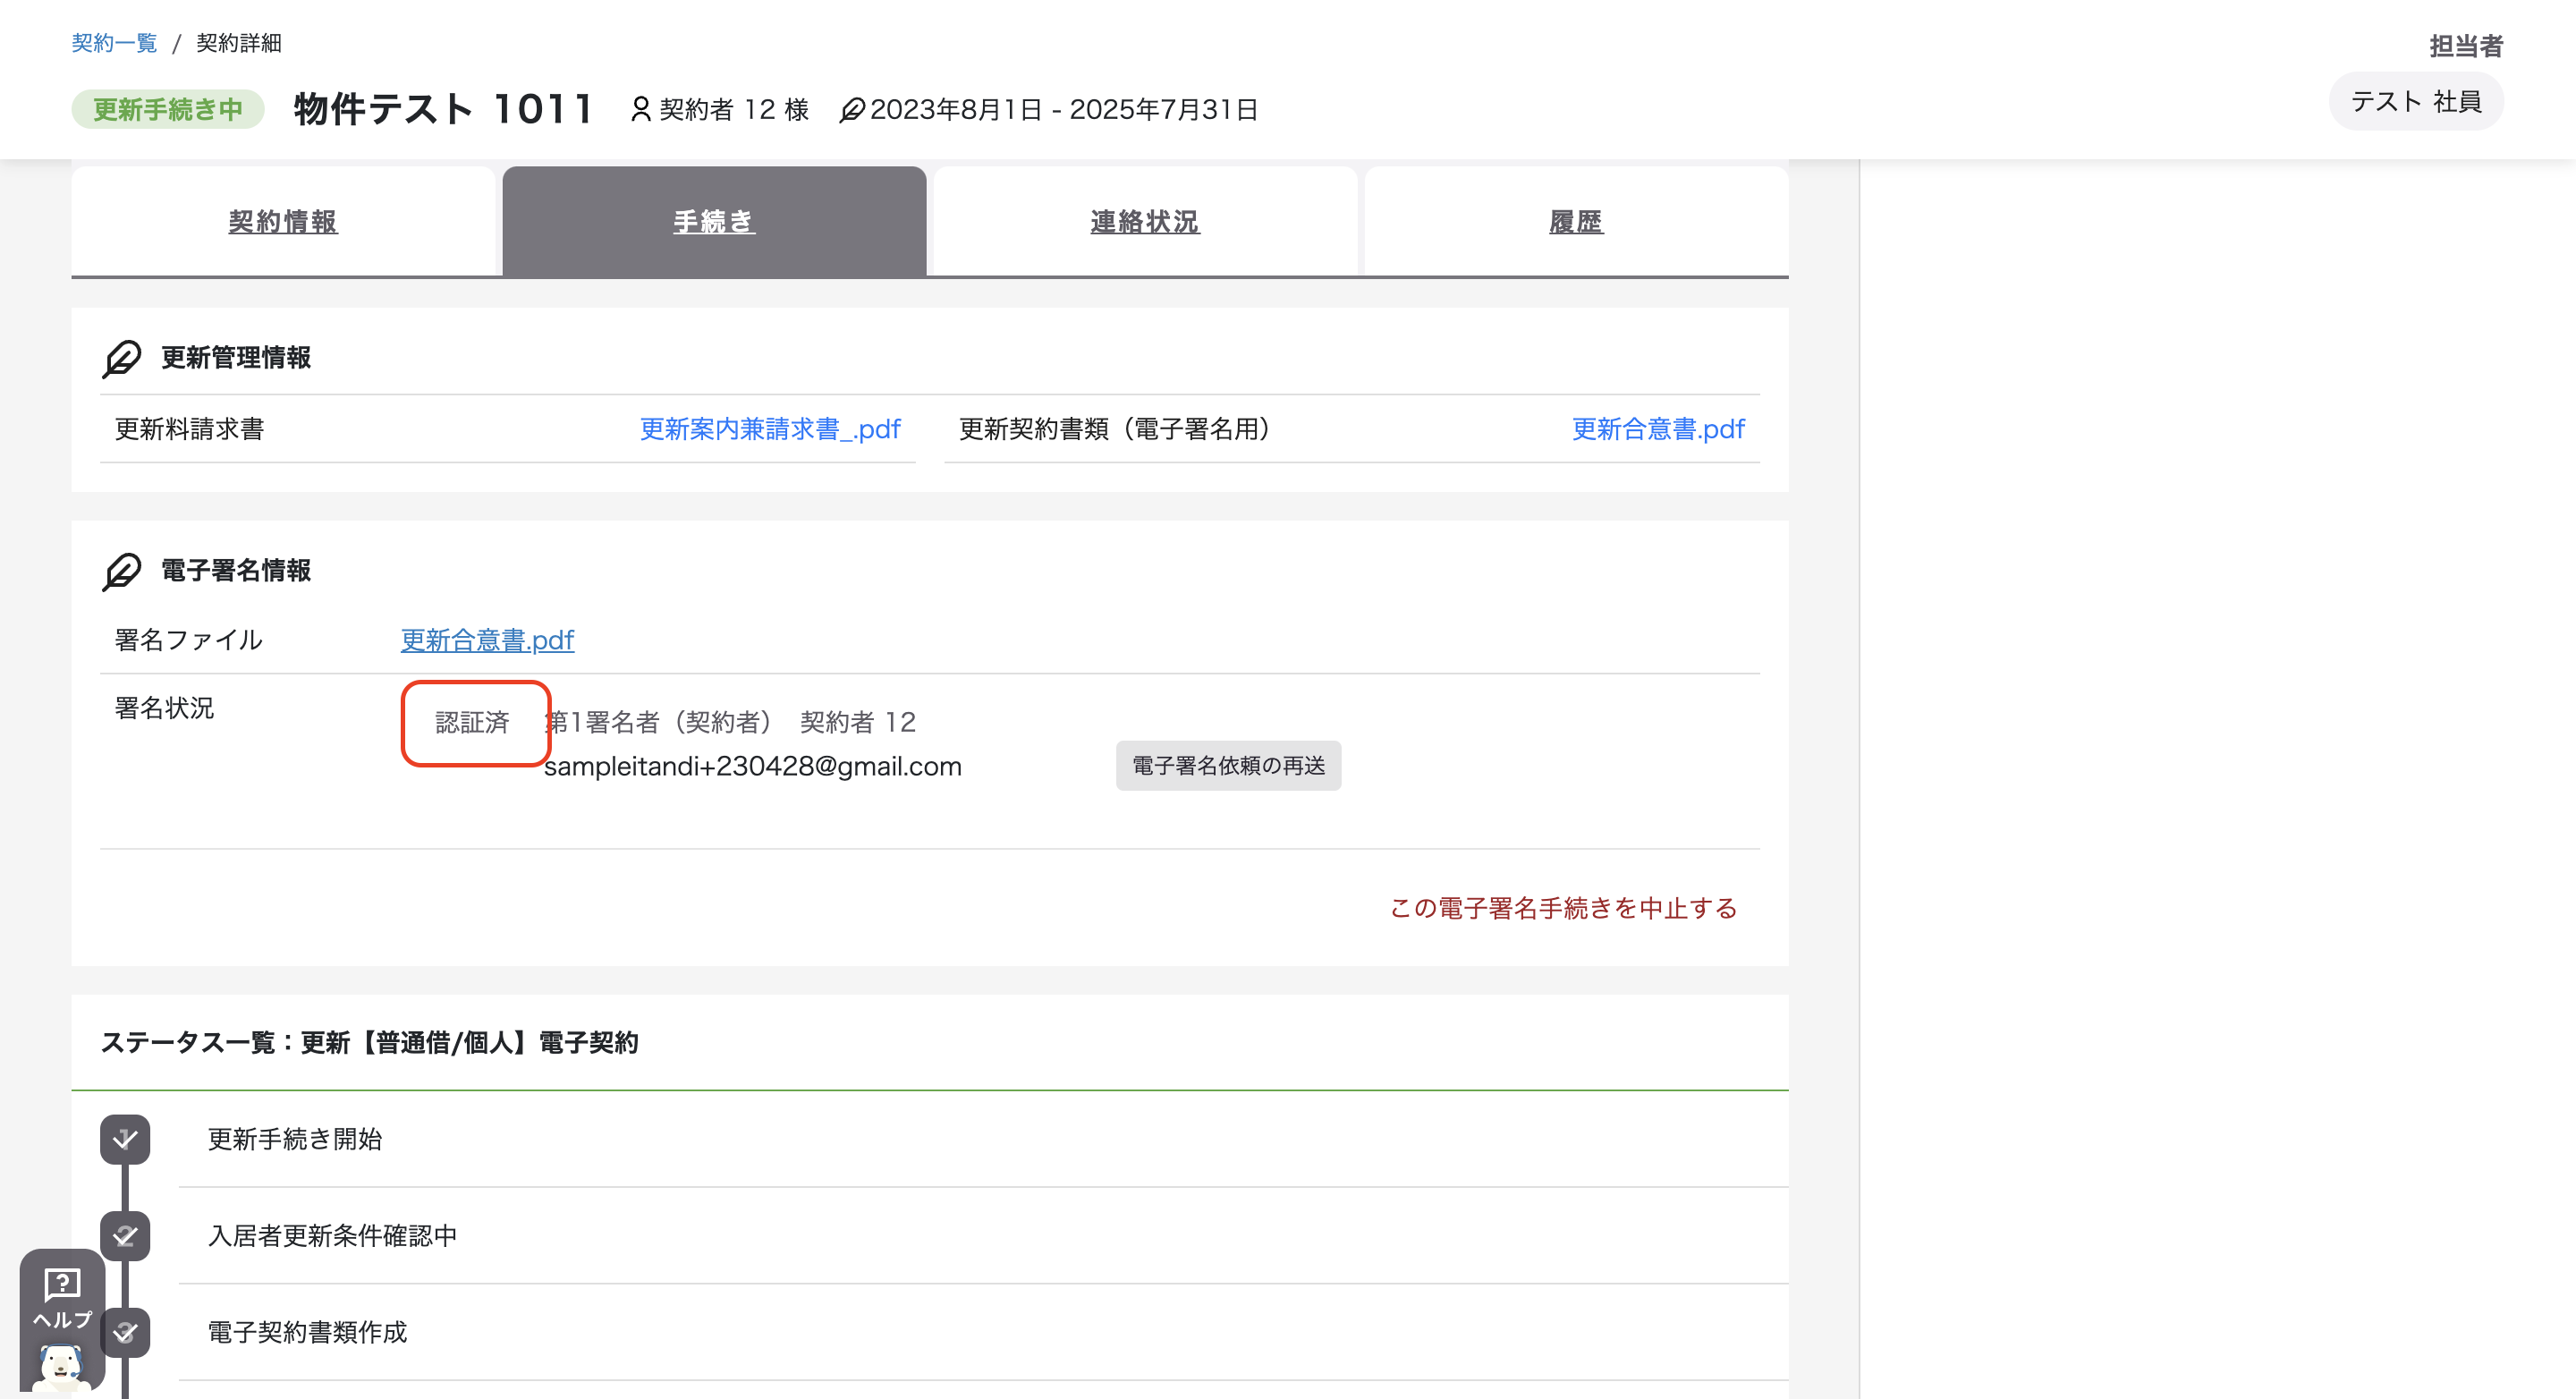Click the 認証済 status label
The height and width of the screenshot is (1399, 2576).
472,722
